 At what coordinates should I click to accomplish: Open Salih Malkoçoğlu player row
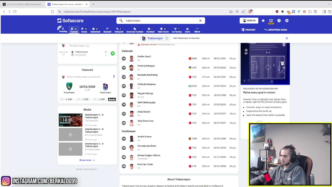tap(179, 104)
